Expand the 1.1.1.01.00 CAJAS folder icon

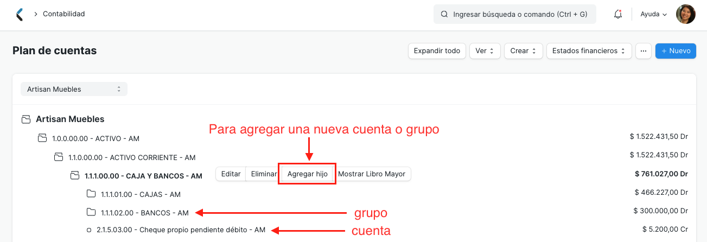(x=91, y=194)
